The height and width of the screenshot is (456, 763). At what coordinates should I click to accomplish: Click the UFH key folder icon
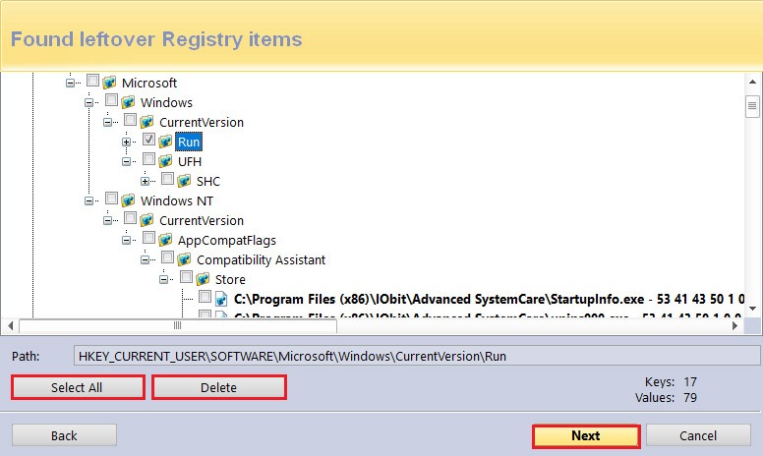165,161
